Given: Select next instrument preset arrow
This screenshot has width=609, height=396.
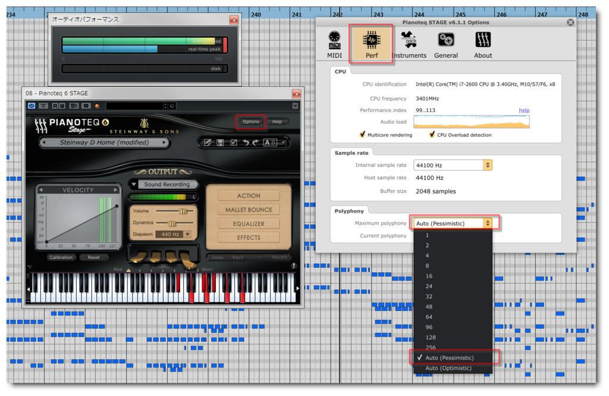Looking at the screenshot, I should click(x=165, y=142).
